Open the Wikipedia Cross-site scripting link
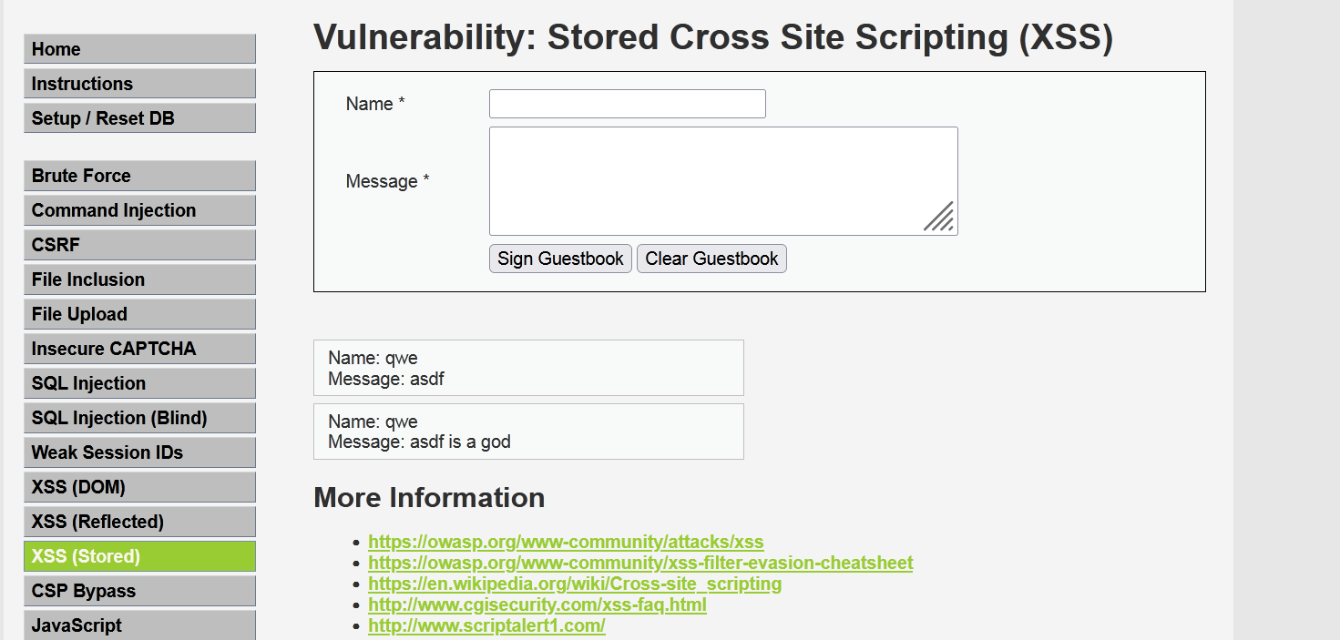This screenshot has width=1340, height=640. coord(575,584)
